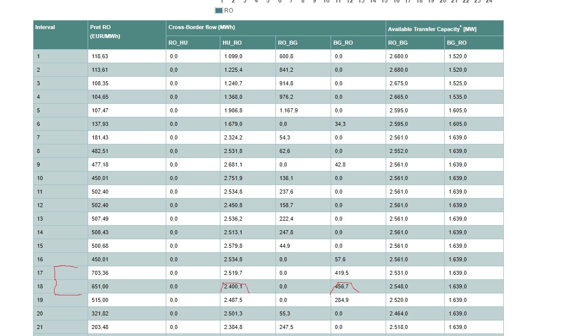The image size is (577, 336).
Task: Click HU_RO value 1.679,0
Action: tap(233, 124)
